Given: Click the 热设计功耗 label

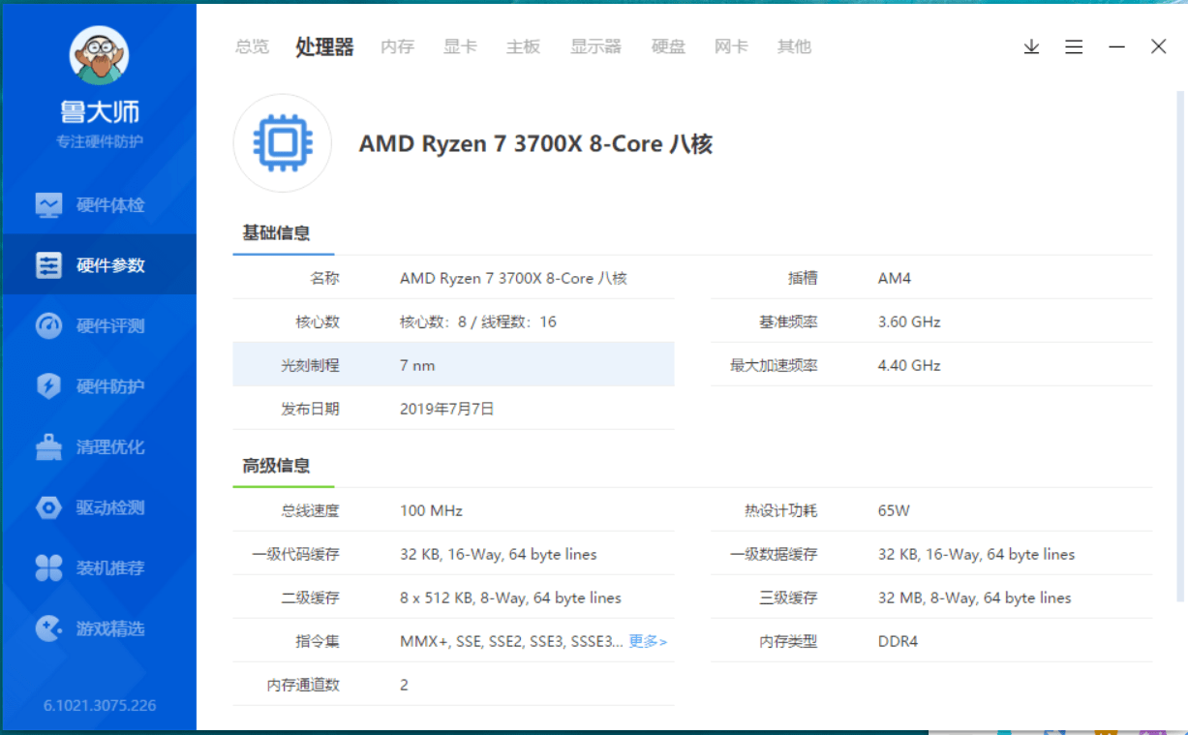Looking at the screenshot, I should tap(781, 510).
